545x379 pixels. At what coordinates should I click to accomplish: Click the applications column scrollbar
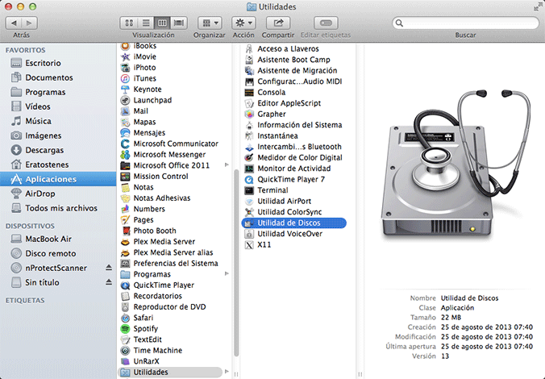[236, 263]
